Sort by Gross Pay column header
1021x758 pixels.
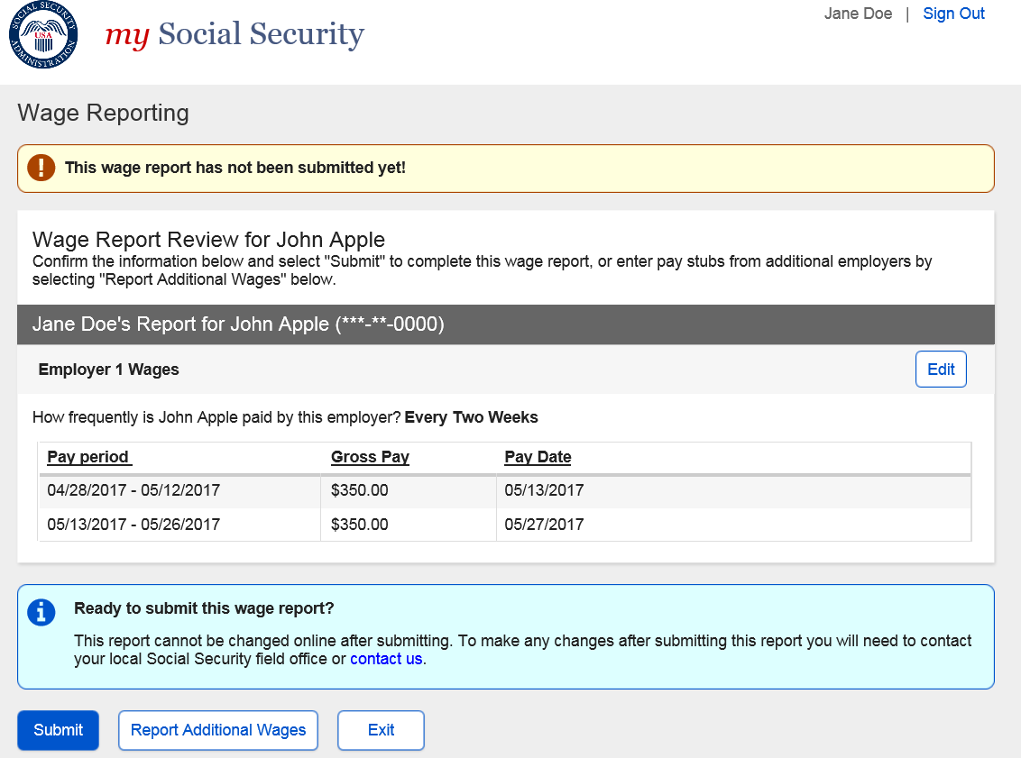click(x=370, y=457)
